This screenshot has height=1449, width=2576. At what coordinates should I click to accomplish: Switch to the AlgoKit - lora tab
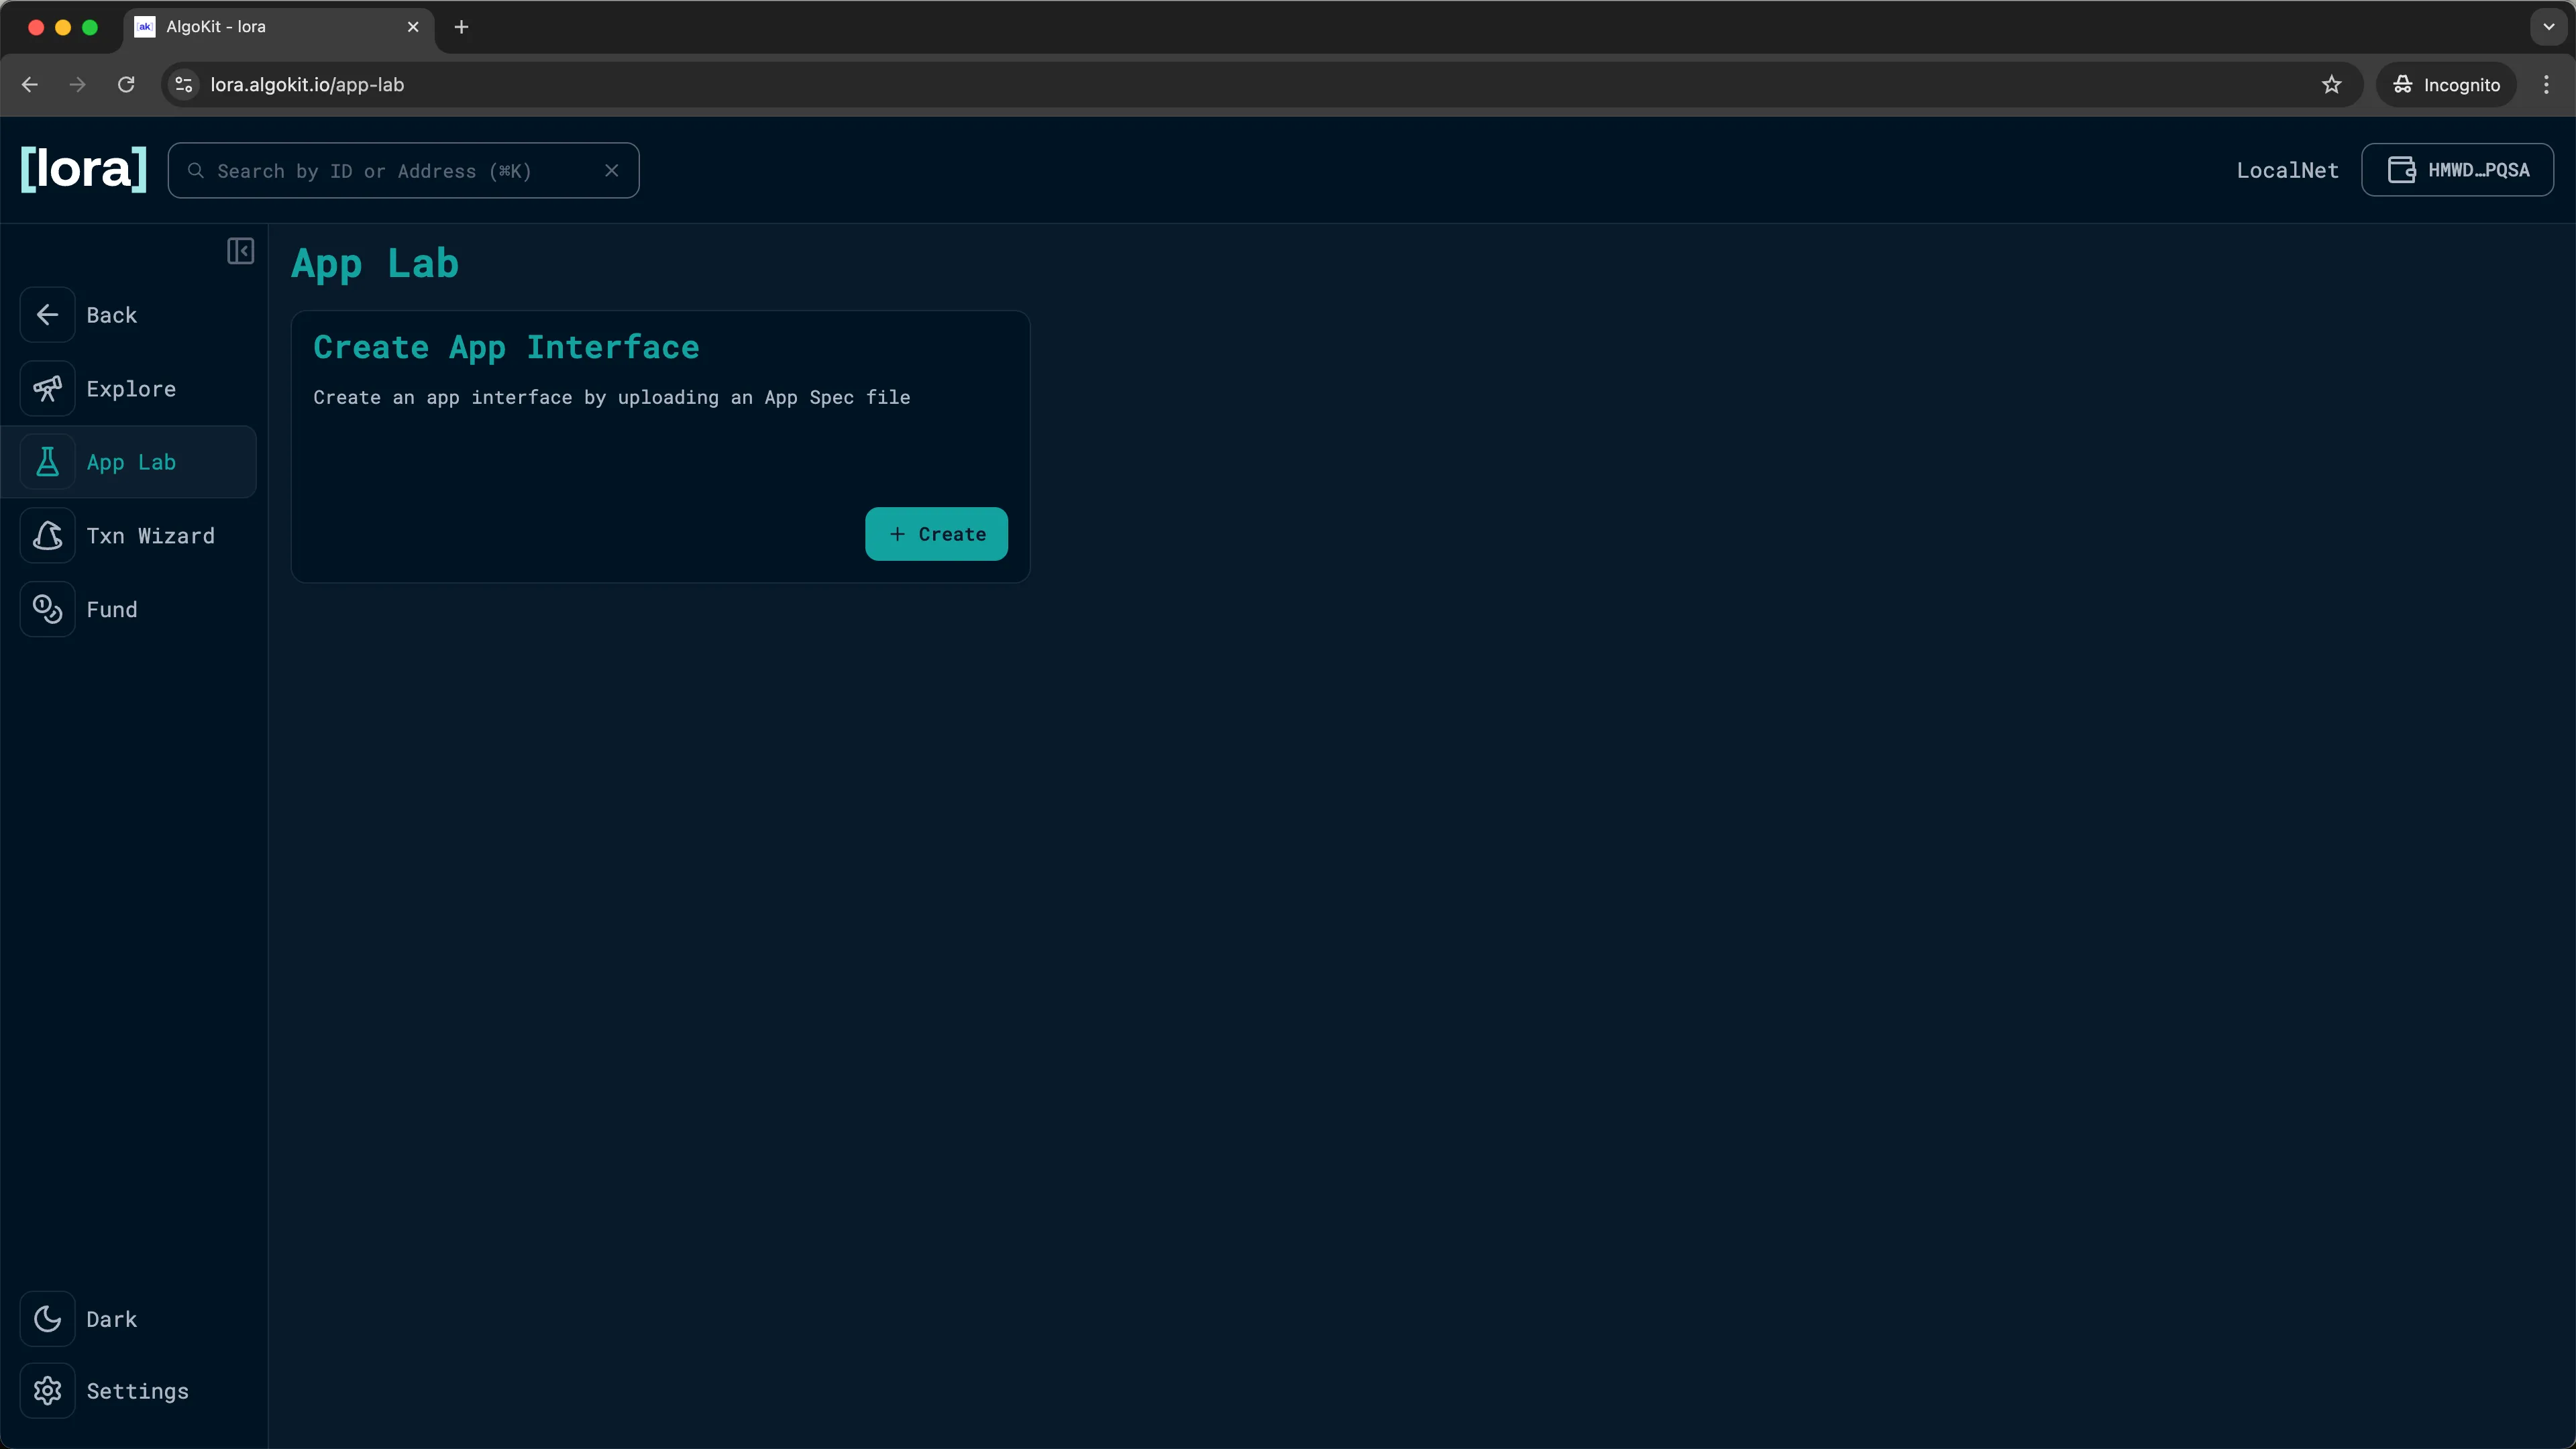pos(240,27)
